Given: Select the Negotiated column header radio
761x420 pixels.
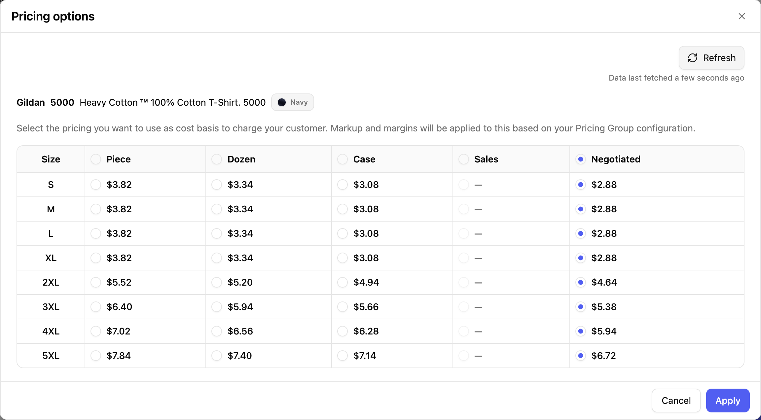Looking at the screenshot, I should [x=581, y=159].
